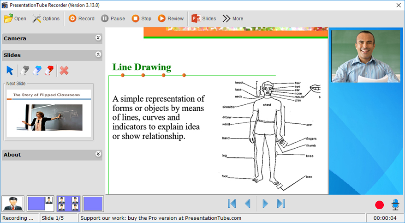The width and height of the screenshot is (405, 223).
Task: Go to the next slide
Action: pos(265,204)
